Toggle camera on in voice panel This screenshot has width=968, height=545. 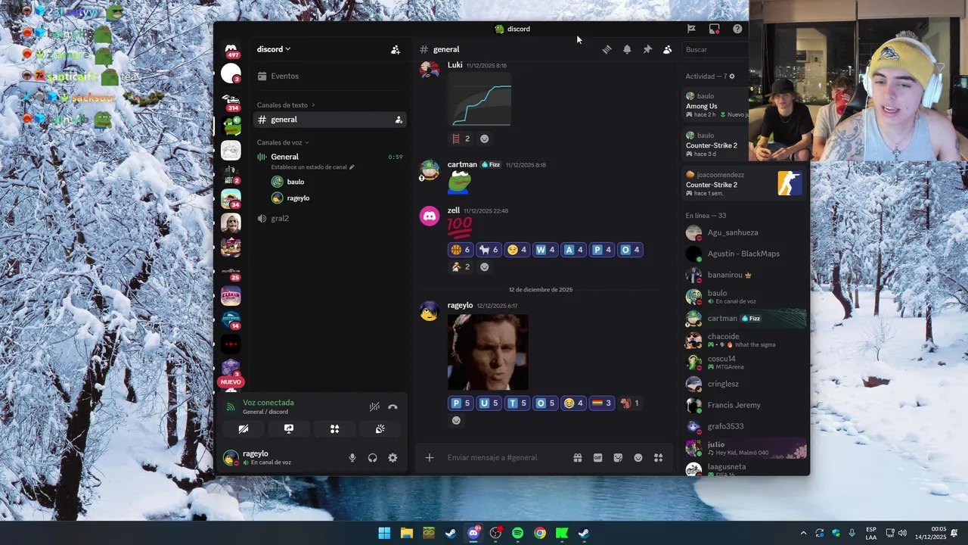243,428
